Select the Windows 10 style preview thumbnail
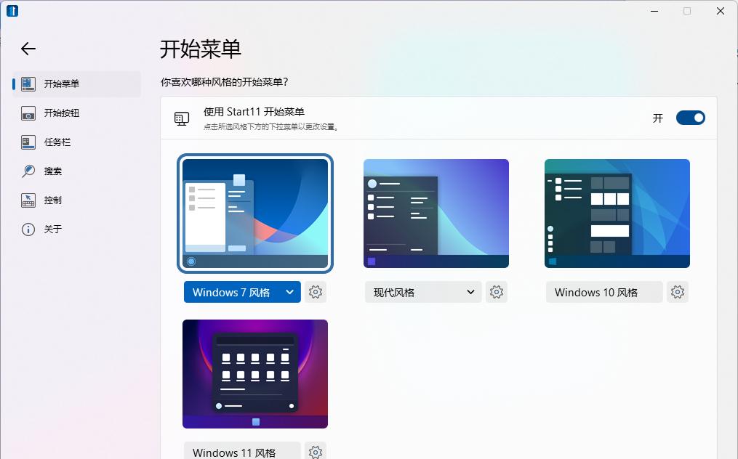 (617, 214)
